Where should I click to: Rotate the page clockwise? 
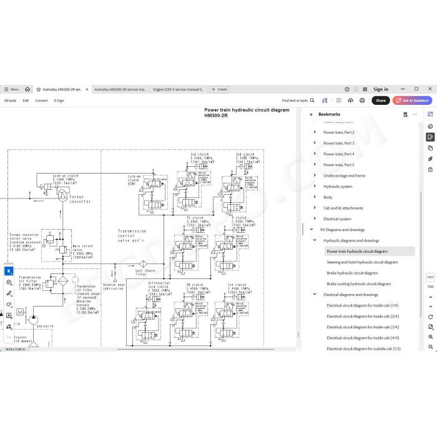tap(430, 317)
